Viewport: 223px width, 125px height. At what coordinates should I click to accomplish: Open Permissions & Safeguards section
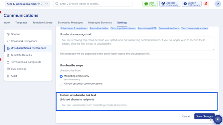[x=28, y=62]
